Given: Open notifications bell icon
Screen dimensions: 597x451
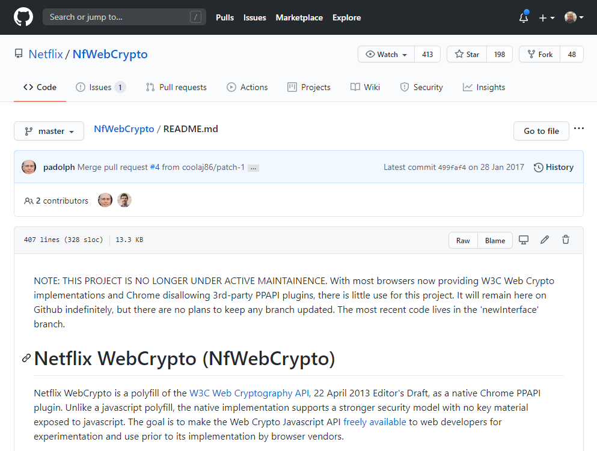Looking at the screenshot, I should click(x=524, y=17).
